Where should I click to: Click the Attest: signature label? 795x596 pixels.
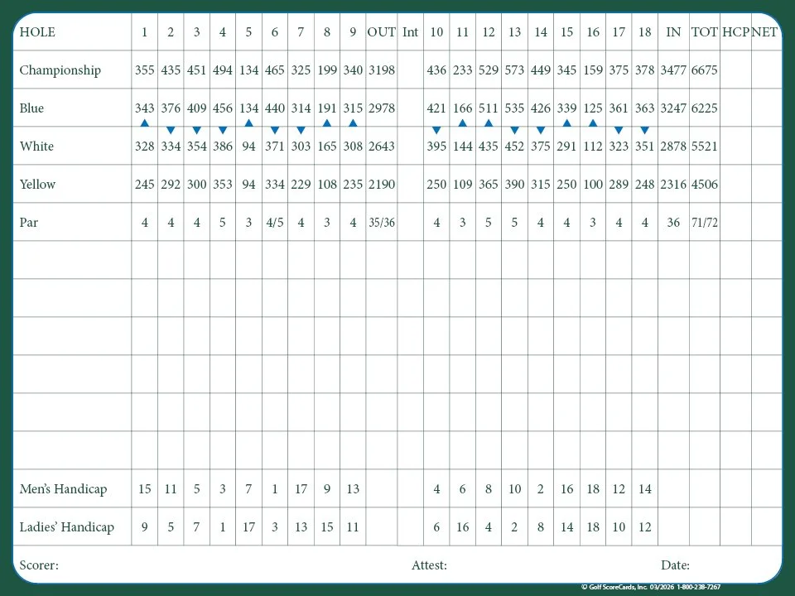430,565
